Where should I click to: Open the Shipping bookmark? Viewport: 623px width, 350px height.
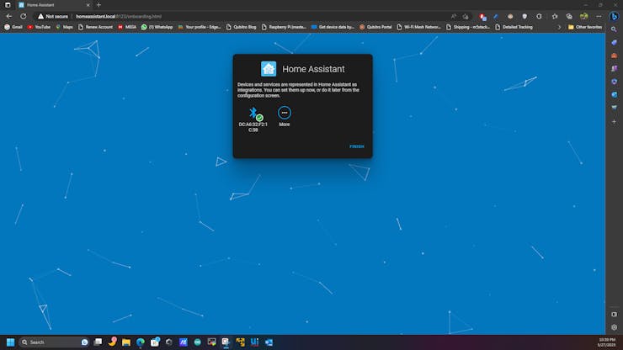pyautogui.click(x=468, y=27)
